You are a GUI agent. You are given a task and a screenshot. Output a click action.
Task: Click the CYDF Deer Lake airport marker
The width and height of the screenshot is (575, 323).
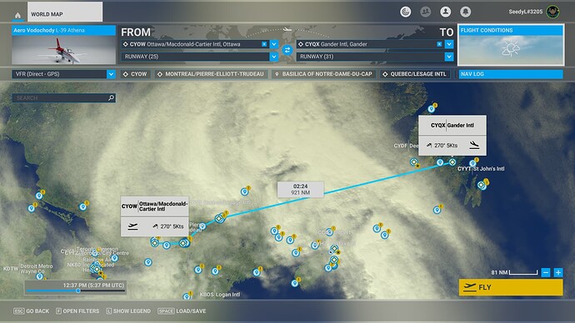coord(414,161)
